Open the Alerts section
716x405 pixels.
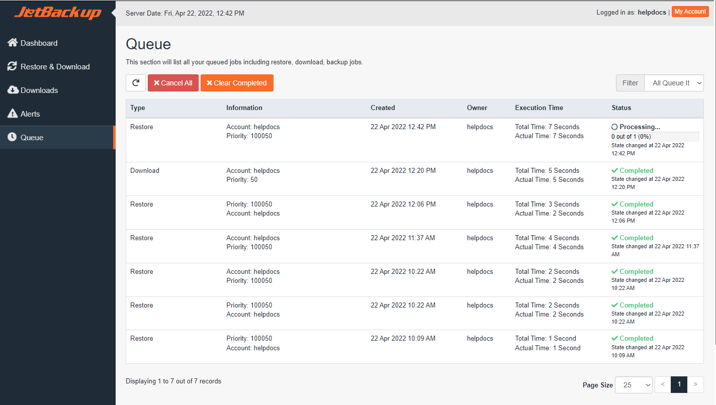57,114
